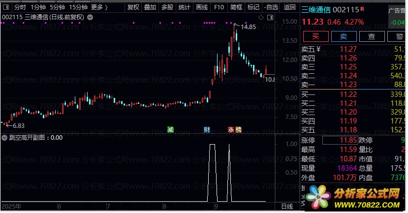The width and height of the screenshot is (408, 213).
Task: Click 标记 mark toolbar item
Action: tap(253, 7)
